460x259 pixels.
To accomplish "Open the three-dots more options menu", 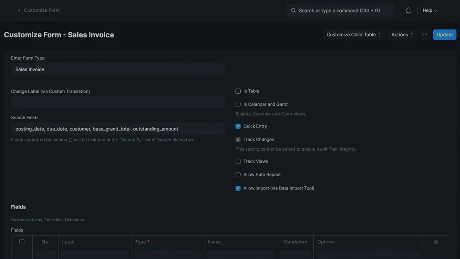I will point(425,35).
